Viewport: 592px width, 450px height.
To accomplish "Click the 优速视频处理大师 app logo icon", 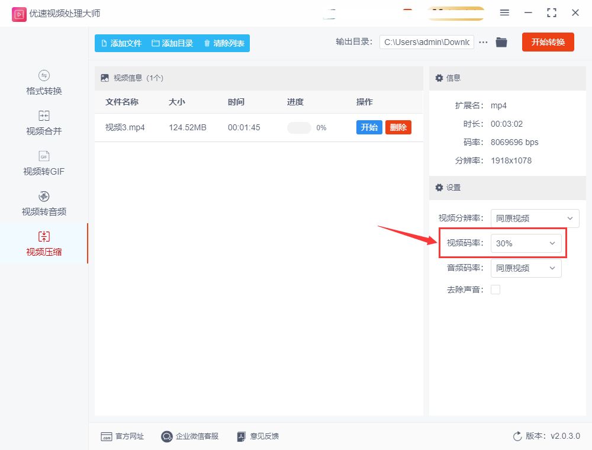I will tap(19, 14).
